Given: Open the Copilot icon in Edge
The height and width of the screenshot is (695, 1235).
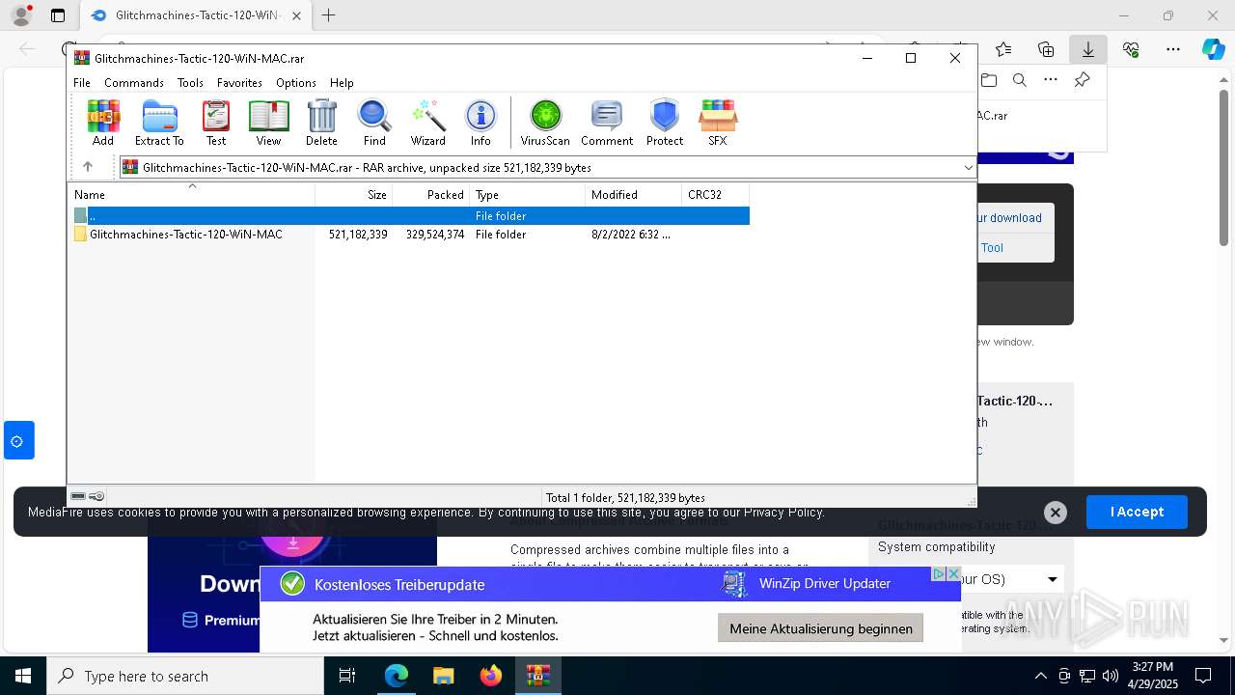Looking at the screenshot, I should tap(1213, 49).
